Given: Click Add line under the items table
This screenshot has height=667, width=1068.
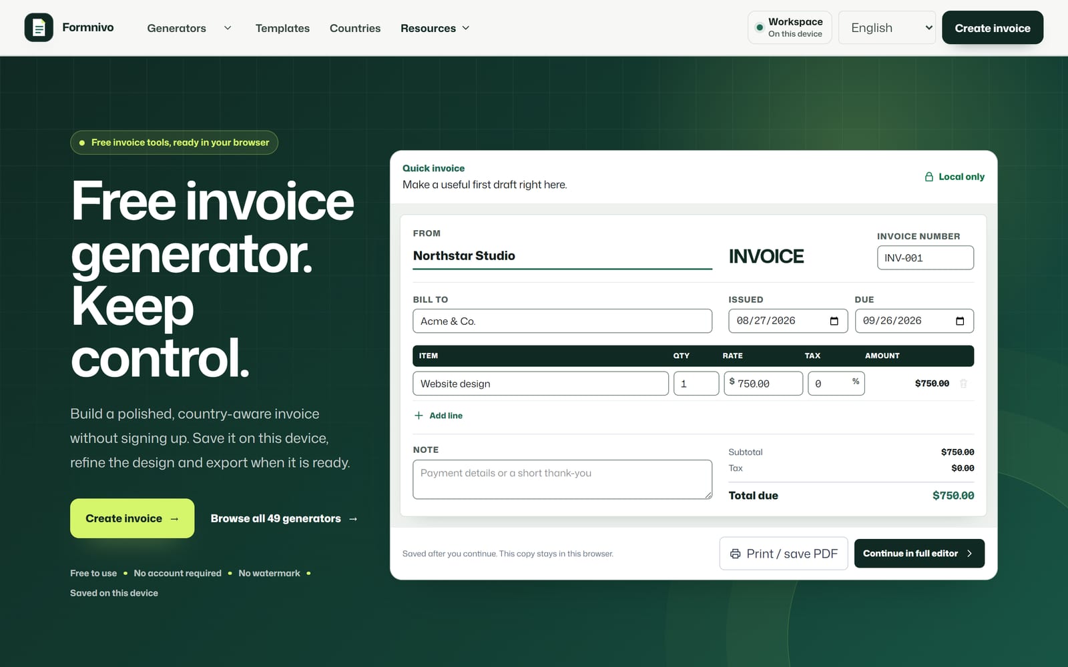Looking at the screenshot, I should pyautogui.click(x=438, y=416).
